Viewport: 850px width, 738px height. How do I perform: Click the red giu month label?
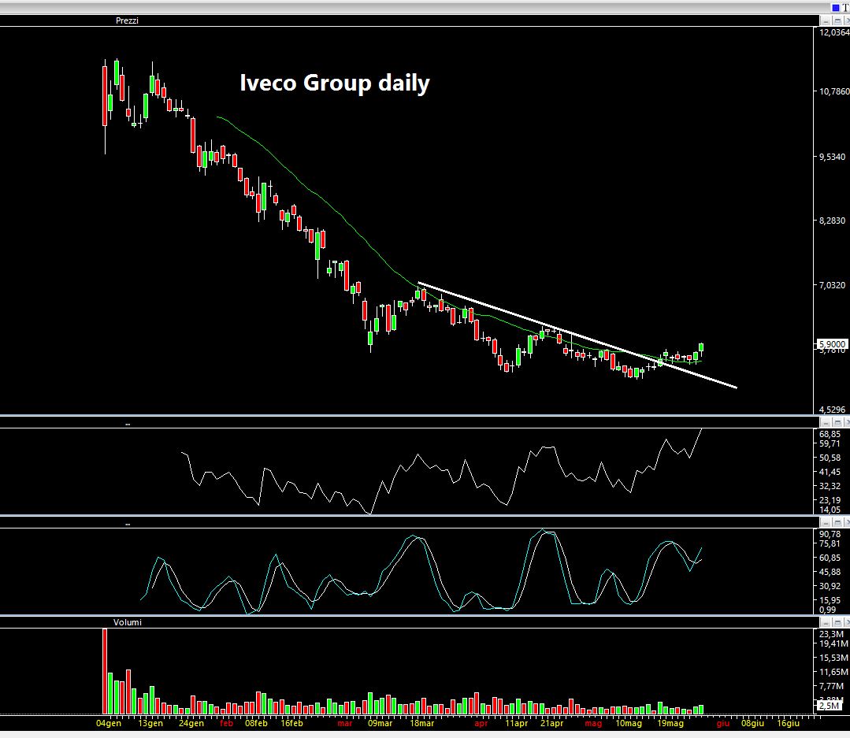pyautogui.click(x=723, y=723)
